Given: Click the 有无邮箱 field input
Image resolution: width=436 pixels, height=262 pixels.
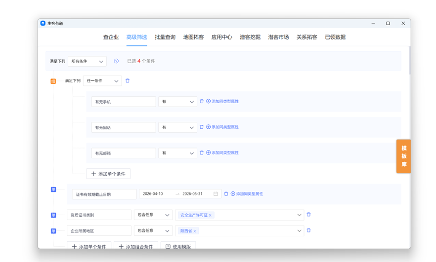Looking at the screenshot, I should pos(124,153).
